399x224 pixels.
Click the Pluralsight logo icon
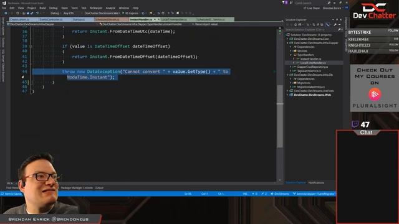[x=375, y=95]
